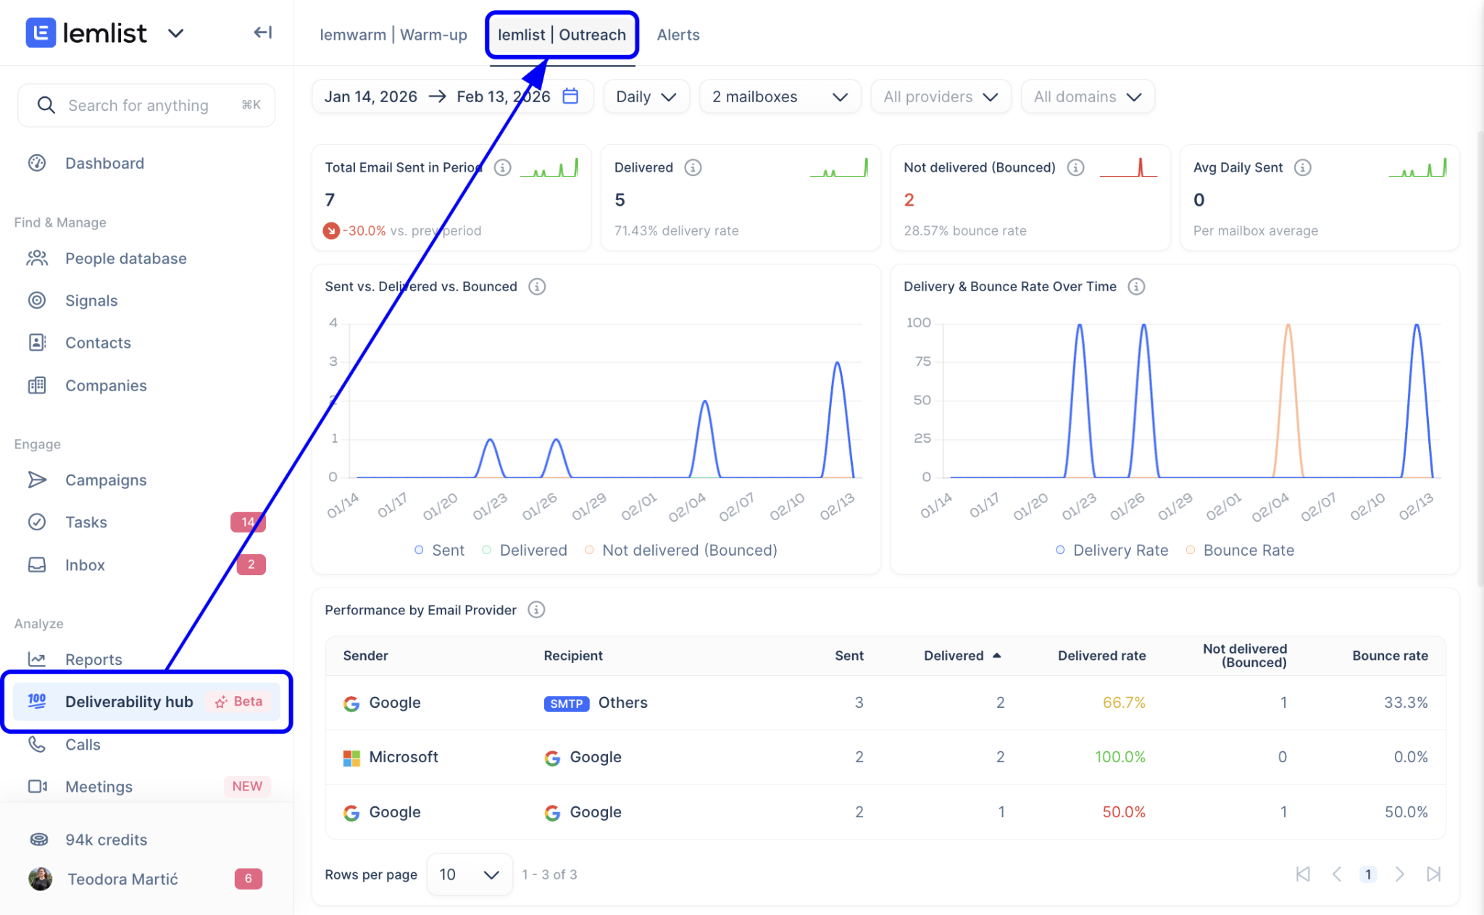
Task: Show info for Not delivered (Bounced) card
Action: click(1076, 167)
